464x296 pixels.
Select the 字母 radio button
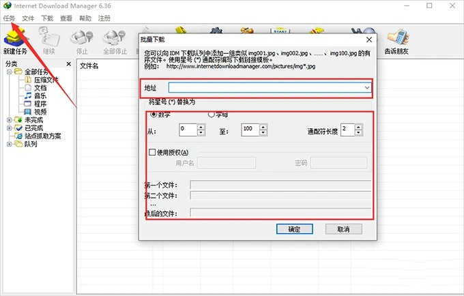point(211,114)
